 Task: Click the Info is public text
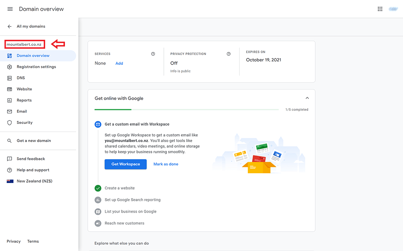[181, 71]
